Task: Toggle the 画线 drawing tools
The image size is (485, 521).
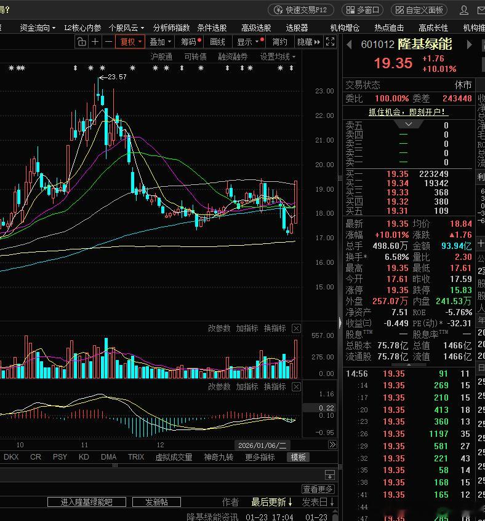Action: click(x=217, y=42)
